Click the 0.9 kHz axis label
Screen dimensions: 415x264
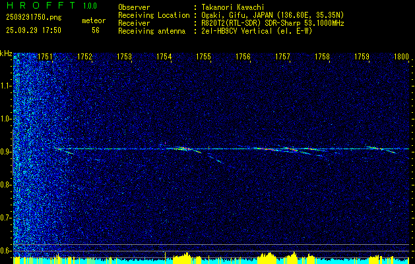(6, 152)
